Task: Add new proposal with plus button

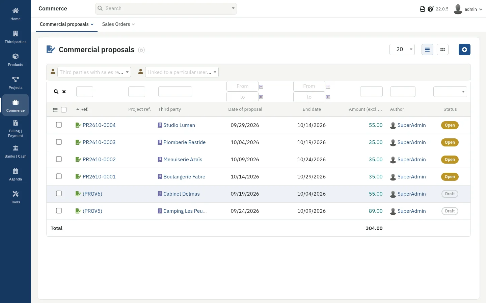Action: 464,49
